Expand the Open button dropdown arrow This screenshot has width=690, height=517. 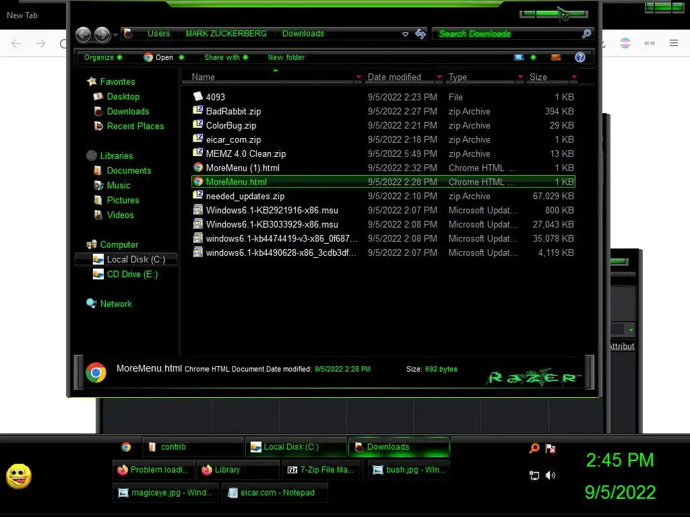[x=181, y=57]
